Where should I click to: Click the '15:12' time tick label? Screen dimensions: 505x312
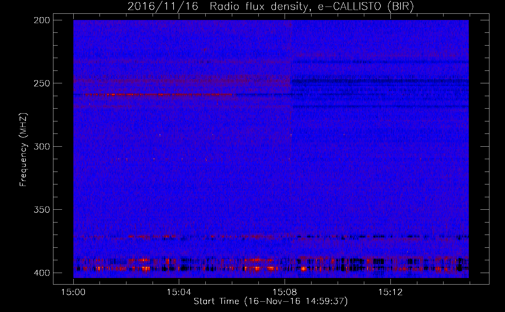(390, 292)
